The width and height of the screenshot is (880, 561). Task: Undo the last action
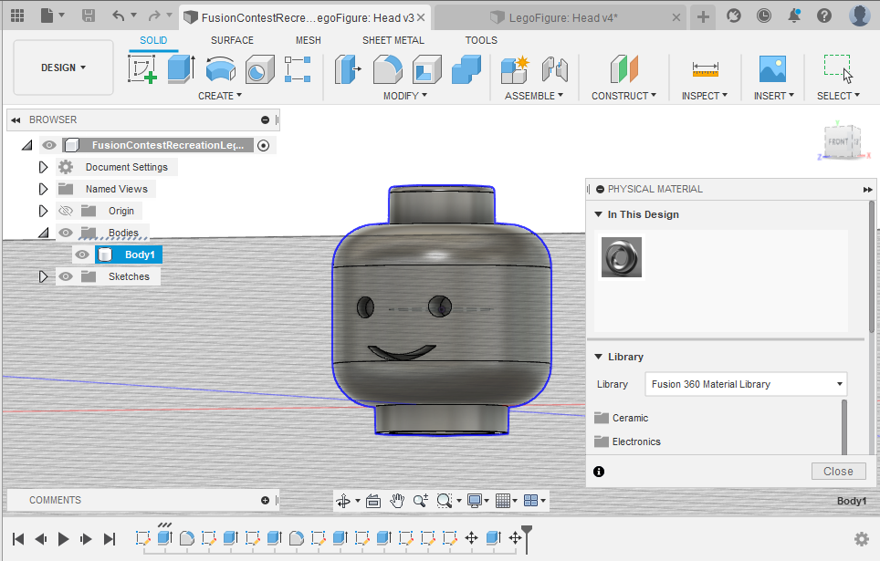click(x=118, y=16)
